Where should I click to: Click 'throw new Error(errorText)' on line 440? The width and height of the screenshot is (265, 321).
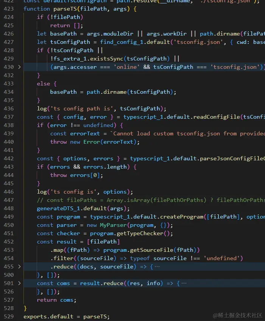[x=93, y=142]
